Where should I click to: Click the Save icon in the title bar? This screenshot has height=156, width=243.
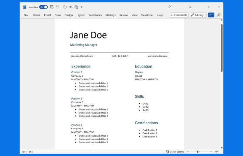pyautogui.click(x=52, y=7)
